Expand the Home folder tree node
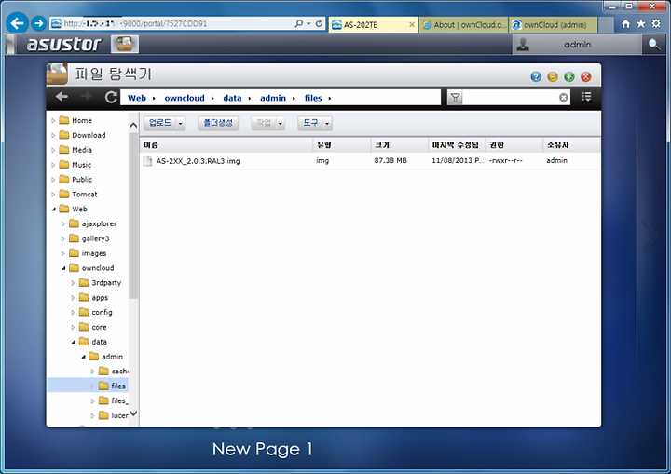Viewport: 671px width, 474px height. click(x=53, y=121)
